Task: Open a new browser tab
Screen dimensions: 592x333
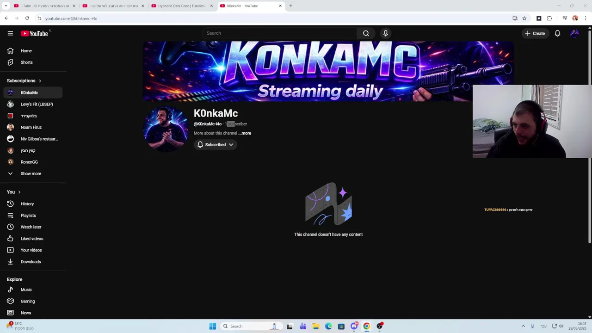Action: click(290, 6)
